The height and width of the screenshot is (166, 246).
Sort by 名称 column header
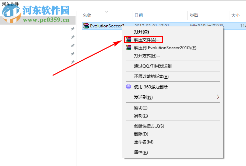(x=87, y=15)
